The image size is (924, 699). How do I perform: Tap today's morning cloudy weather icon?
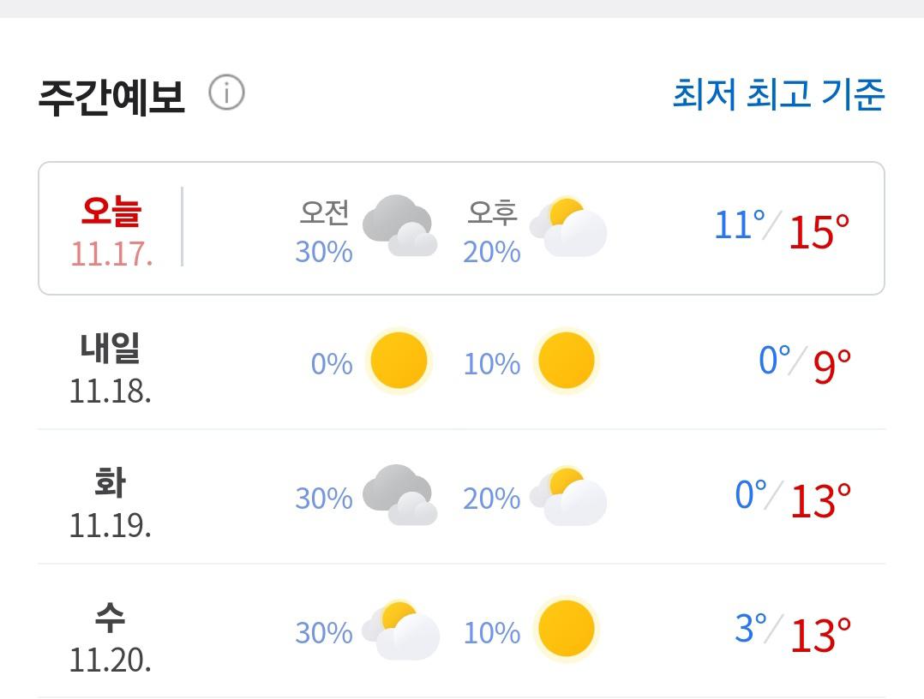[399, 225]
